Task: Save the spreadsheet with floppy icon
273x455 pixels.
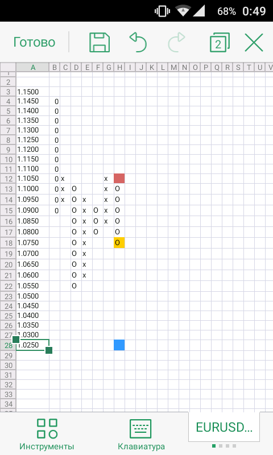Action: [99, 42]
